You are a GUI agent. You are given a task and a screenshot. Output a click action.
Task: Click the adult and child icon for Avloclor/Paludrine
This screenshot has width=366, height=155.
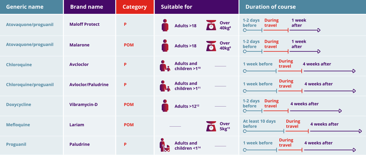pyautogui.click(x=164, y=86)
